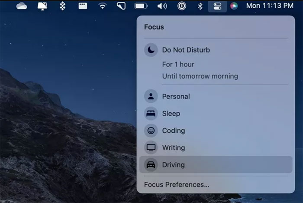The width and height of the screenshot is (303, 203).
Task: Turn on the Sleep focus
Action: (171, 114)
